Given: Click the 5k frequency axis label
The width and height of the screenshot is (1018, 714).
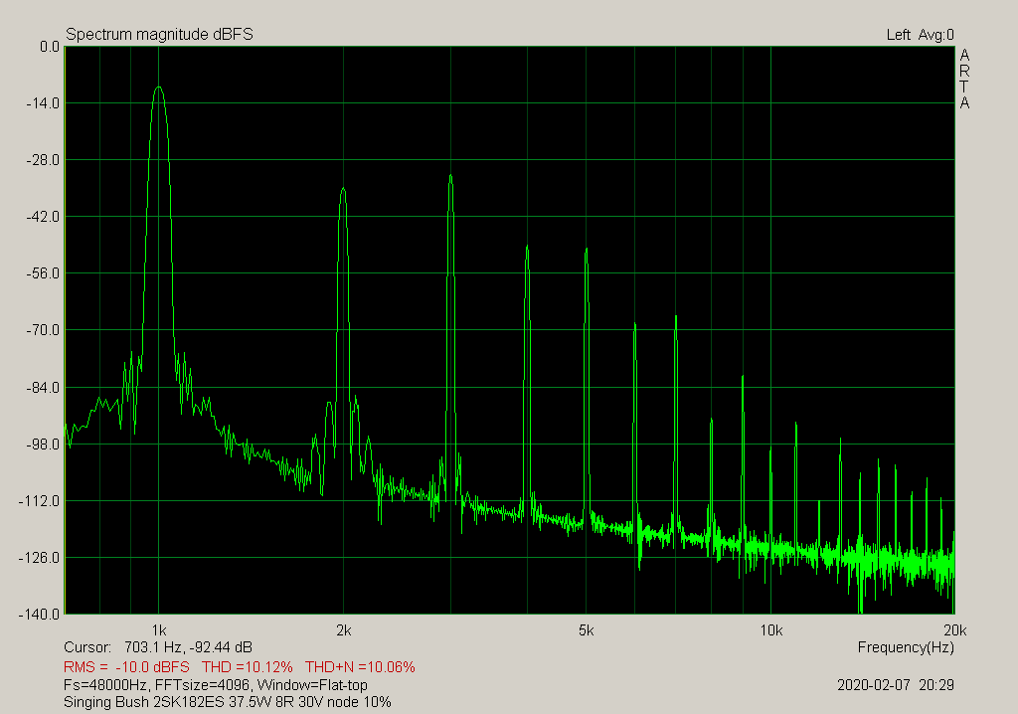Looking at the screenshot, I should click(587, 630).
